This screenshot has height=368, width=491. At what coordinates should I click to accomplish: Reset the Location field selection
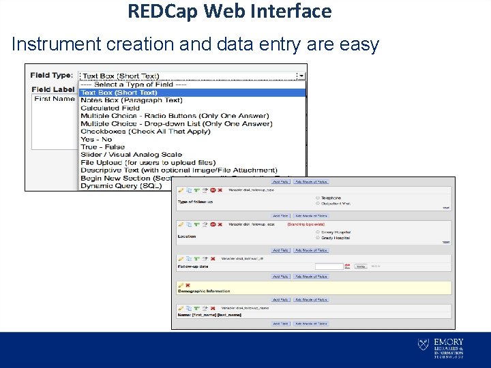(446, 242)
